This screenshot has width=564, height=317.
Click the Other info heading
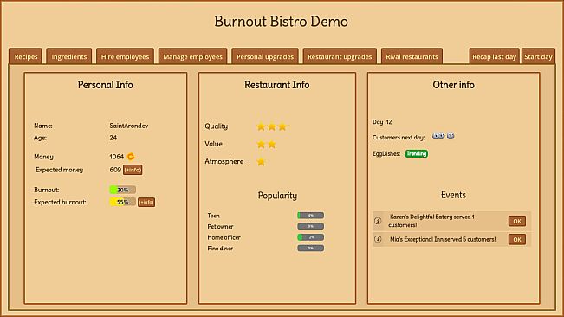click(x=454, y=85)
